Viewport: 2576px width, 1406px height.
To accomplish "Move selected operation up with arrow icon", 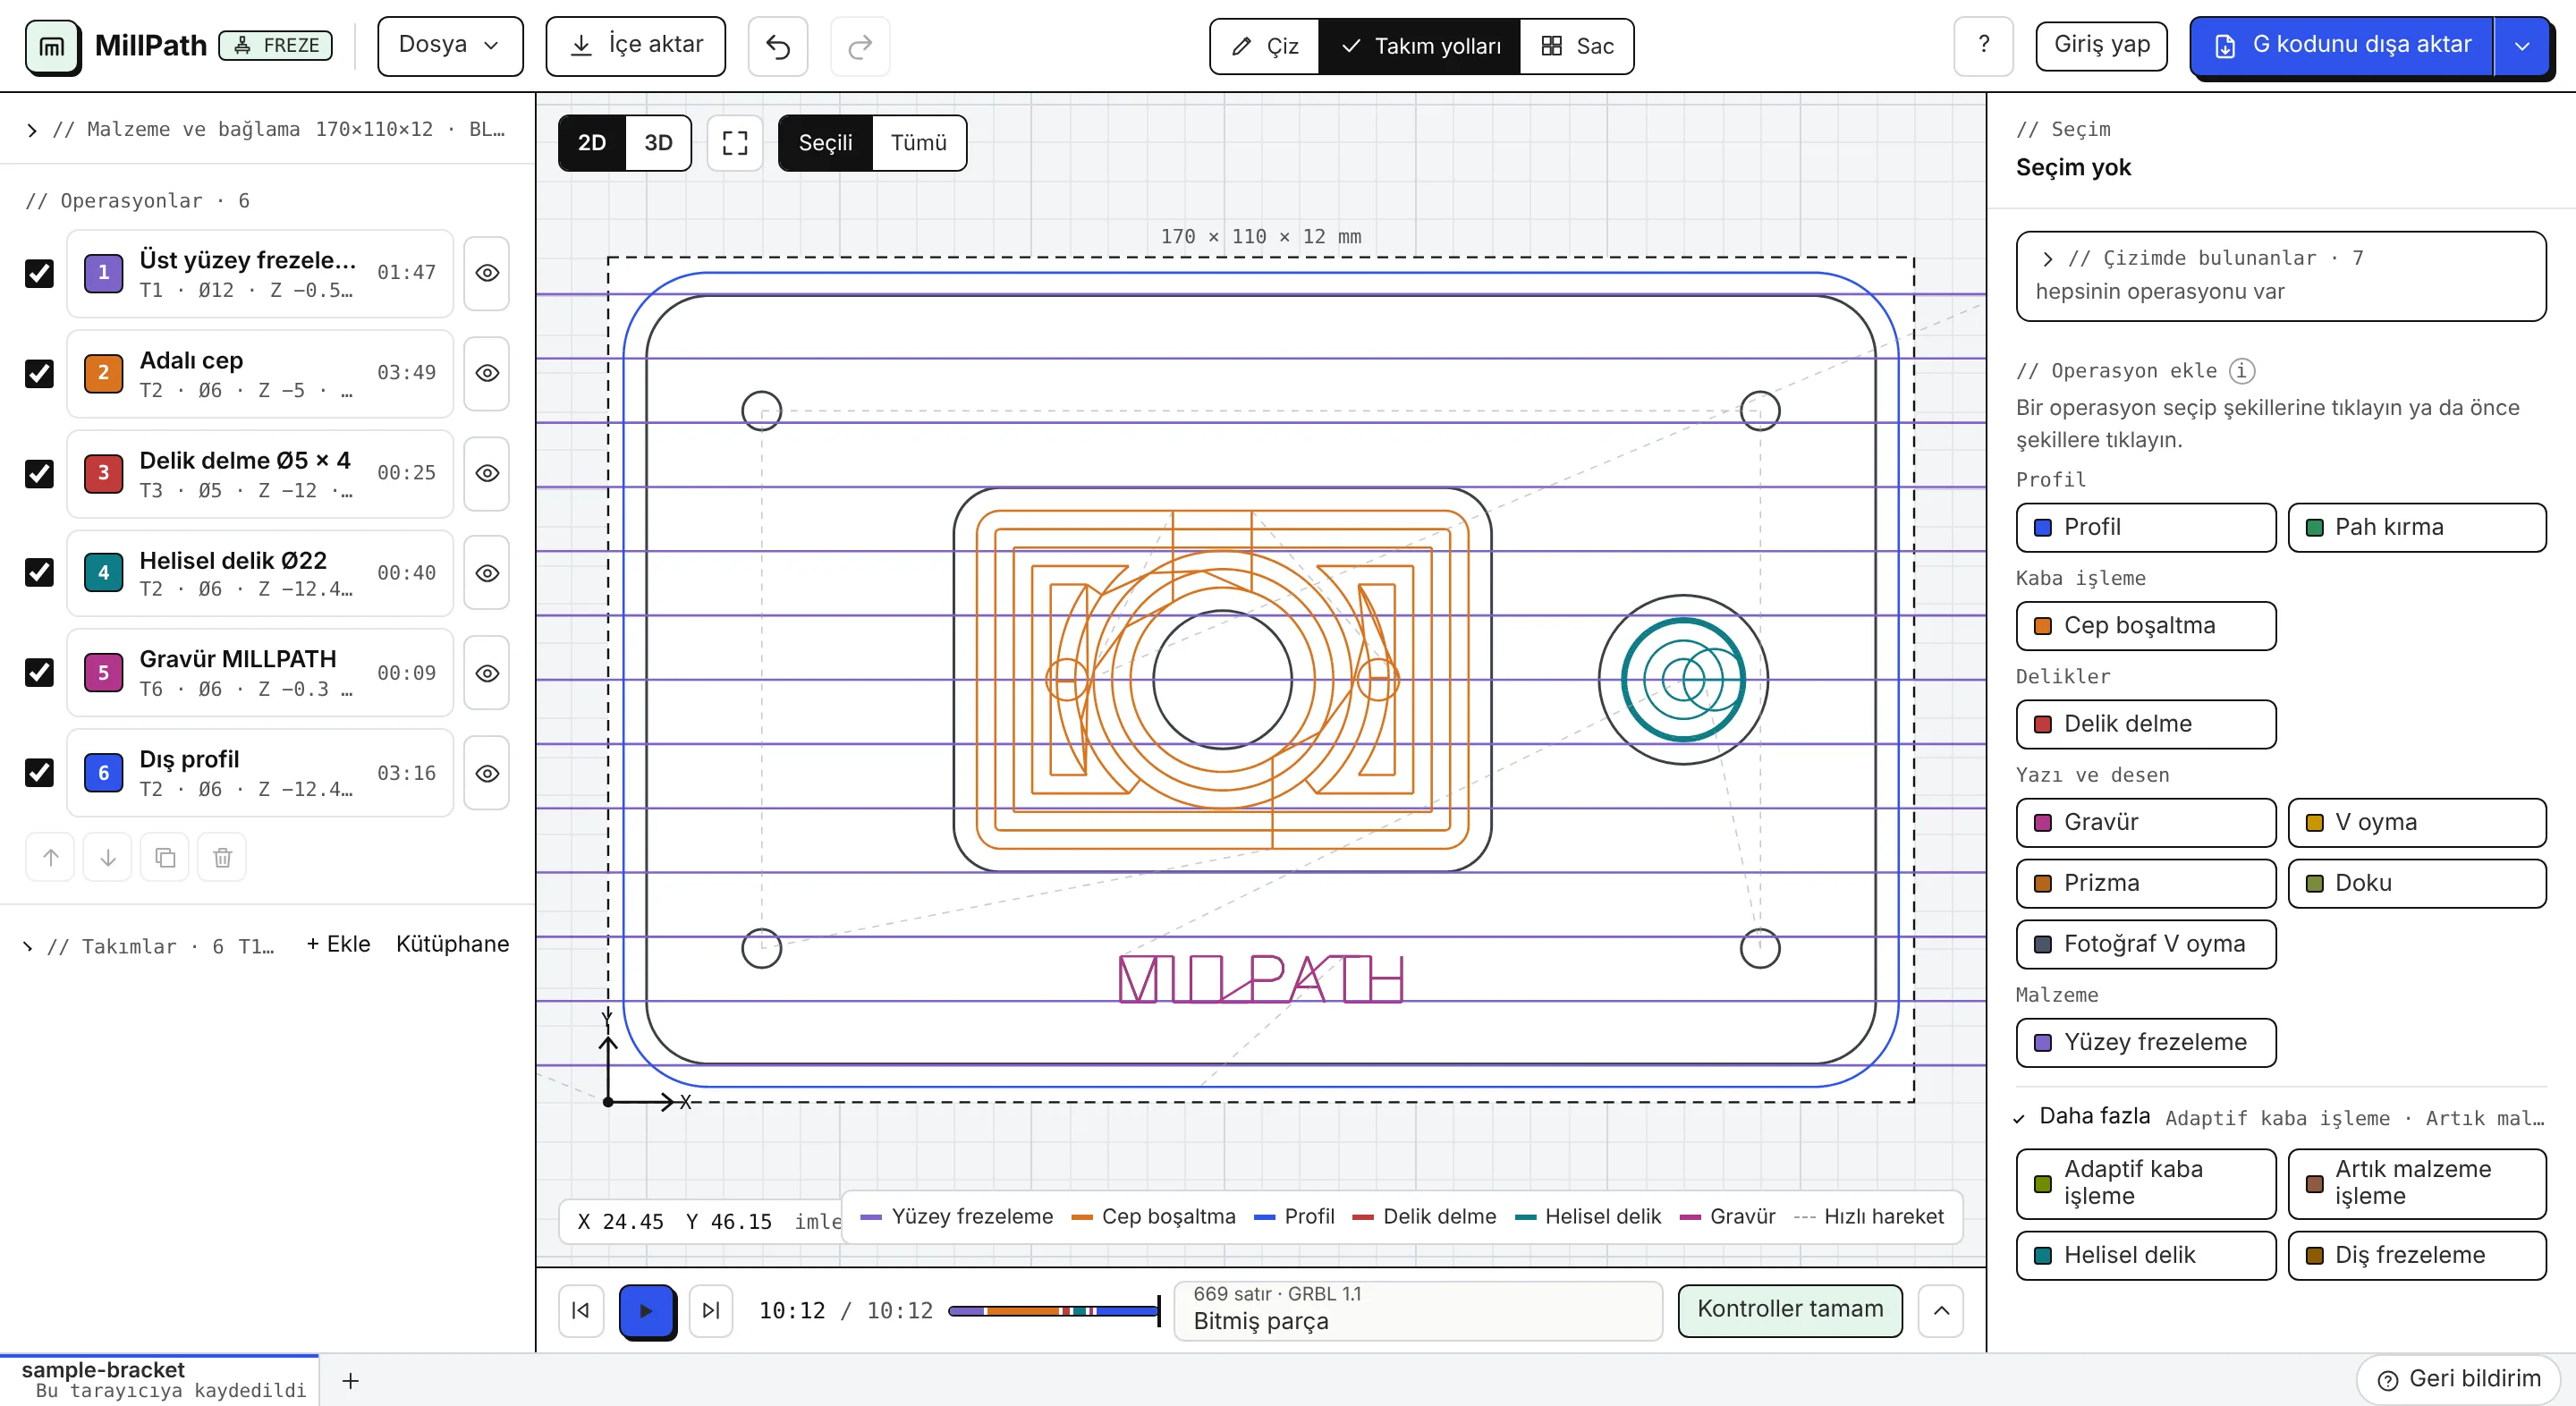I will tap(50, 857).
